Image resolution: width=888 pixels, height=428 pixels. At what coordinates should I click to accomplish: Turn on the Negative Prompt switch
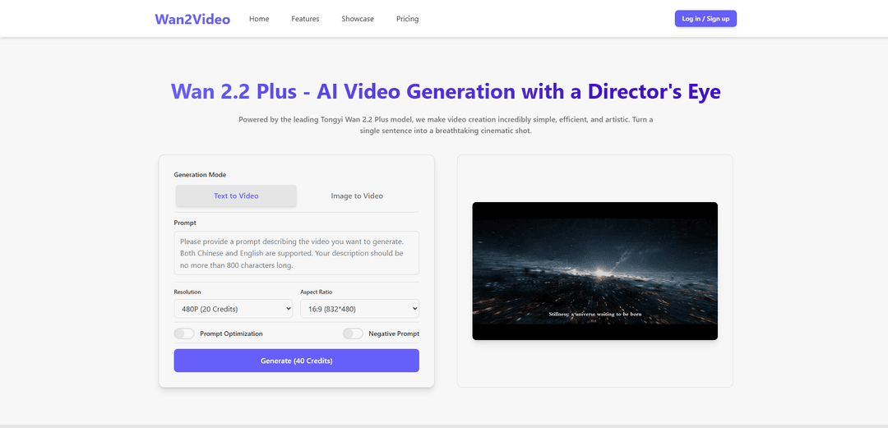click(x=353, y=334)
